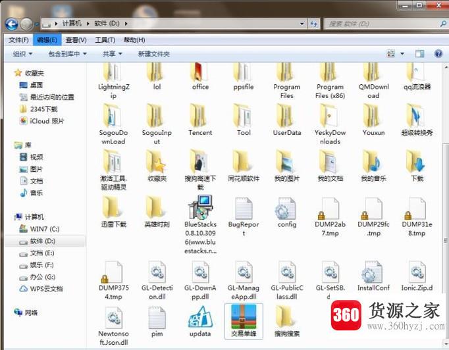Viewport: 449px width, 350px height.
Task: Select the pim file
Action: click(x=157, y=322)
